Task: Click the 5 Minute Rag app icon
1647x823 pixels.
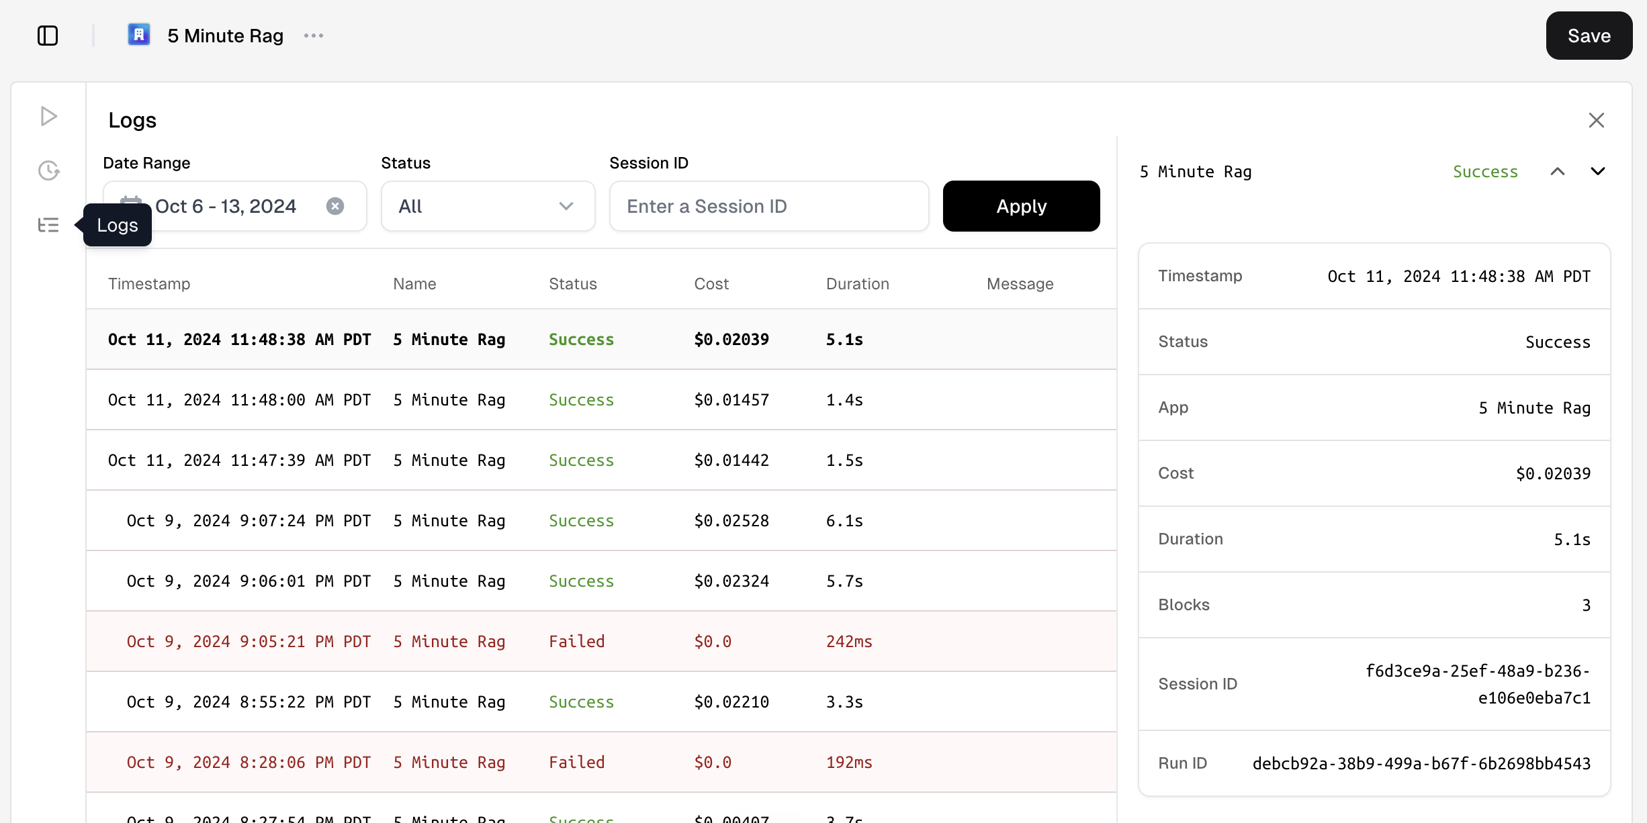Action: [139, 35]
